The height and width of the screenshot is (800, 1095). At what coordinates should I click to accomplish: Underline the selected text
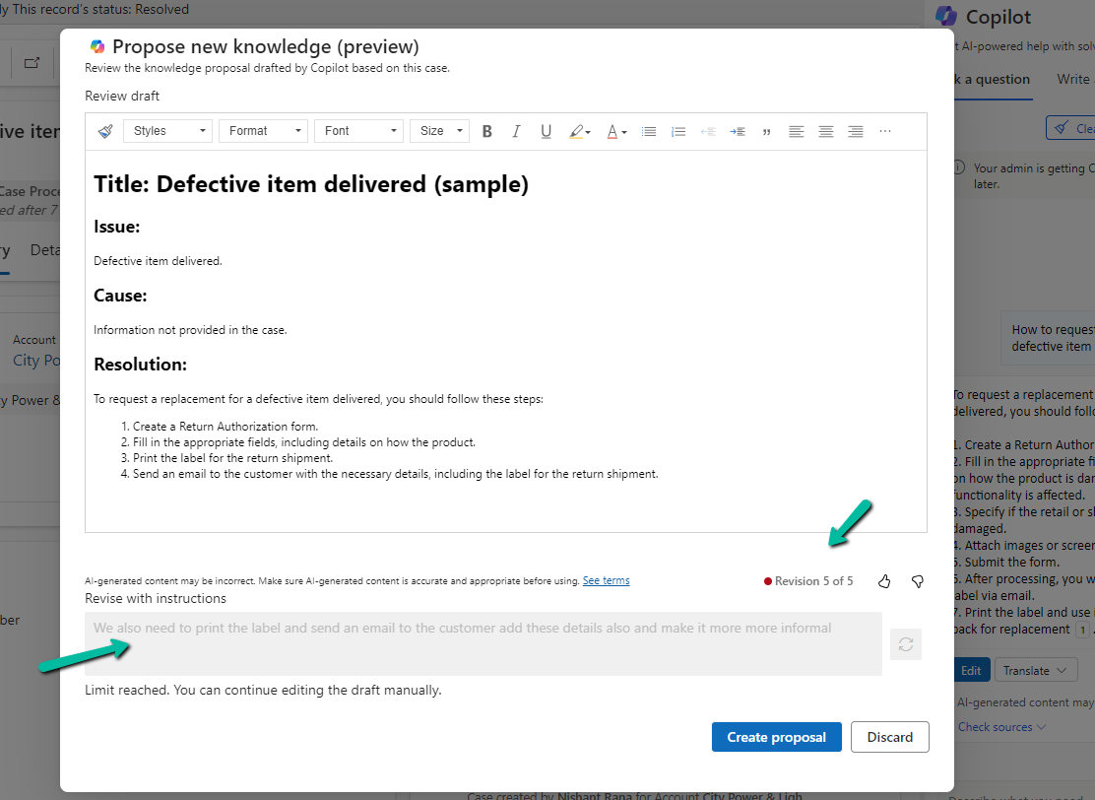[546, 131]
